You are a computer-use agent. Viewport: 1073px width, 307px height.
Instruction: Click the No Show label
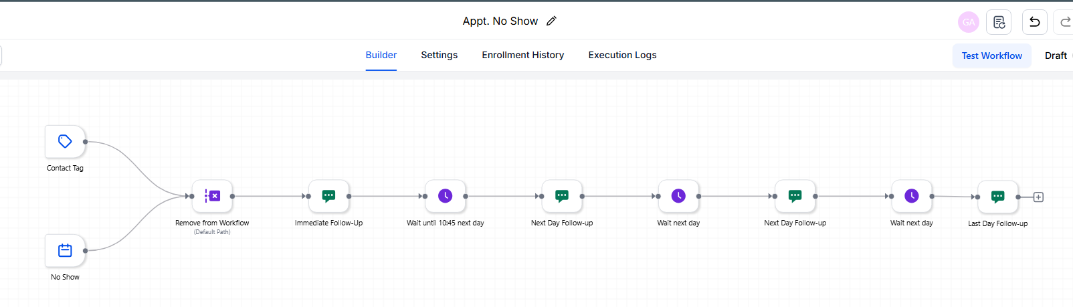click(x=65, y=277)
